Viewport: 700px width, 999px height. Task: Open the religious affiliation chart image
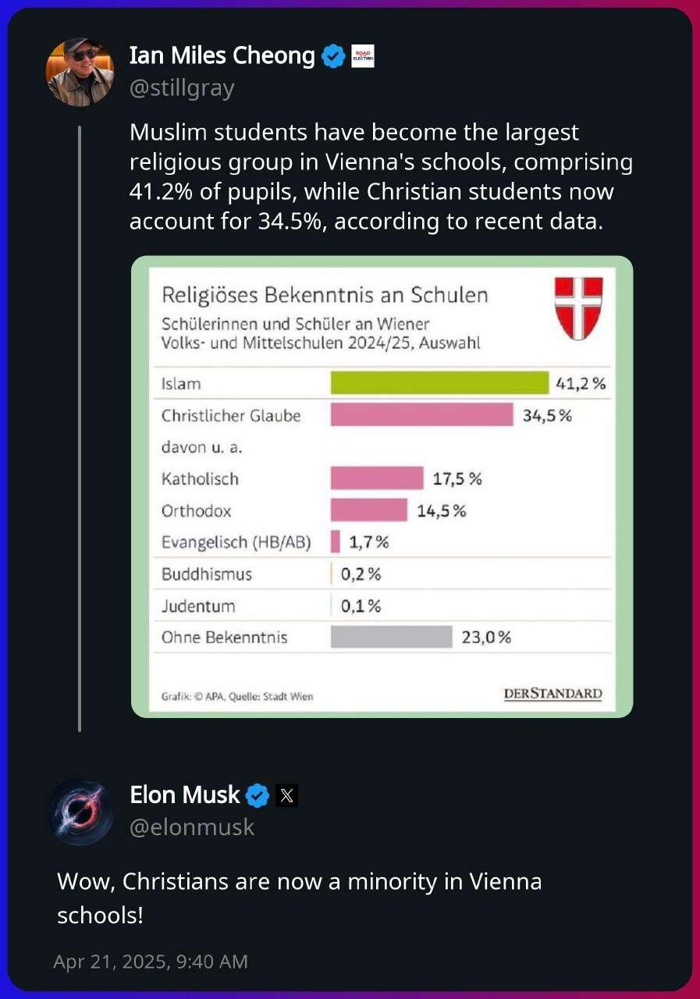click(382, 486)
